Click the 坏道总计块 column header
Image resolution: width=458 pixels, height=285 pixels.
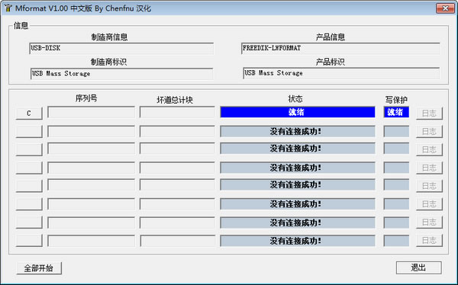click(x=175, y=100)
